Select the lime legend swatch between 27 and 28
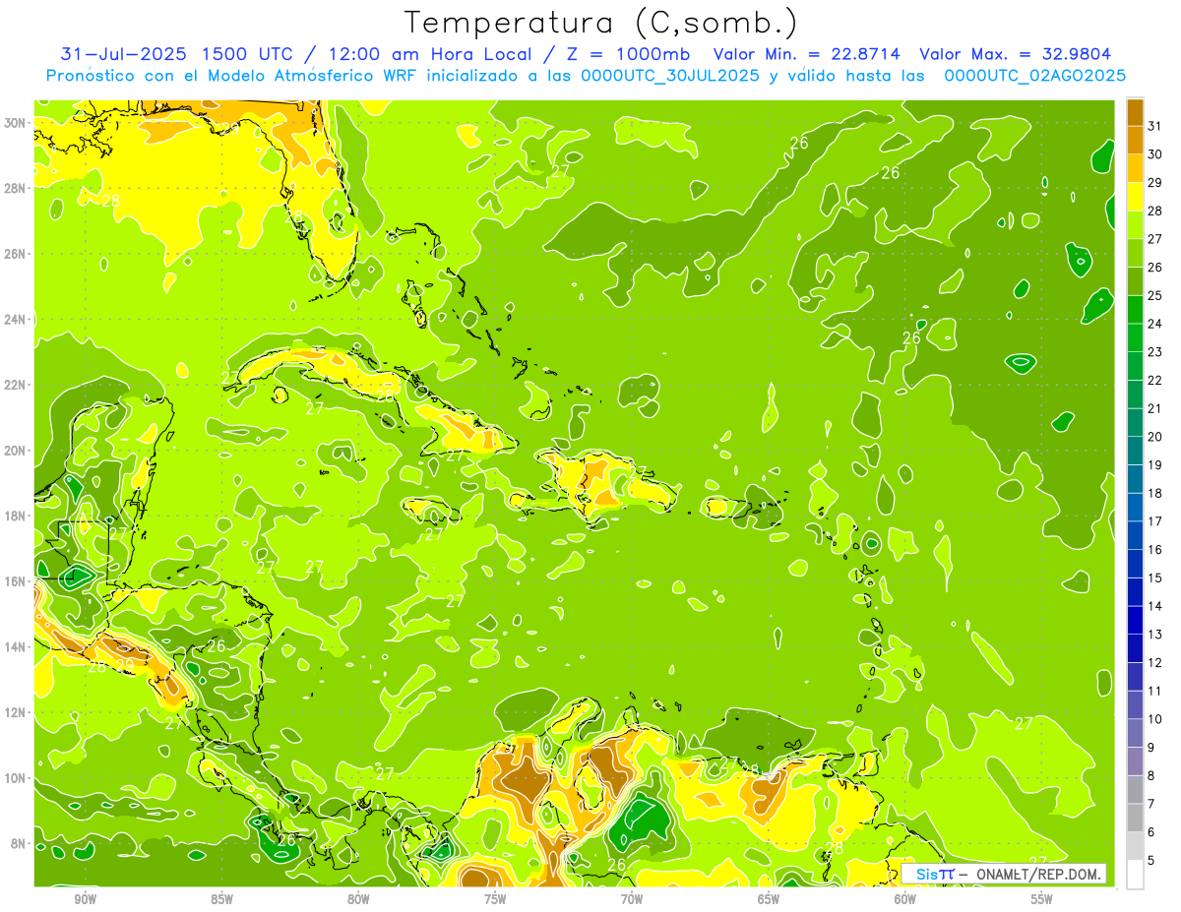1181x912 pixels. click(x=1135, y=224)
